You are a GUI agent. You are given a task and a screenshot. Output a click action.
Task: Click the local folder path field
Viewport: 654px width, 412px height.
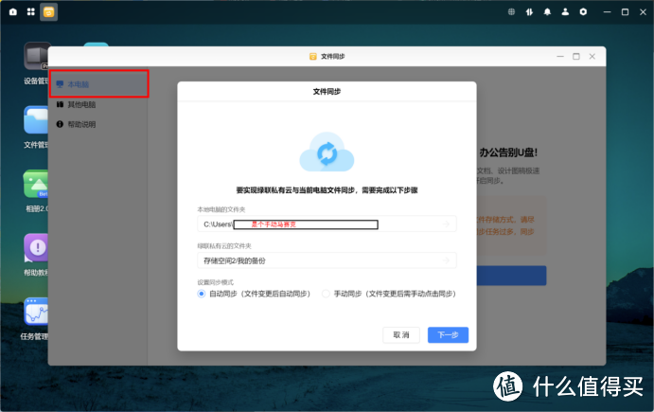click(x=327, y=224)
